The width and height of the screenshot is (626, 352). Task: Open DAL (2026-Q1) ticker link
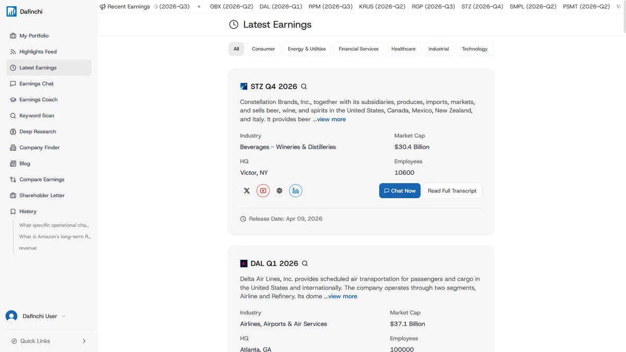pyautogui.click(x=281, y=7)
